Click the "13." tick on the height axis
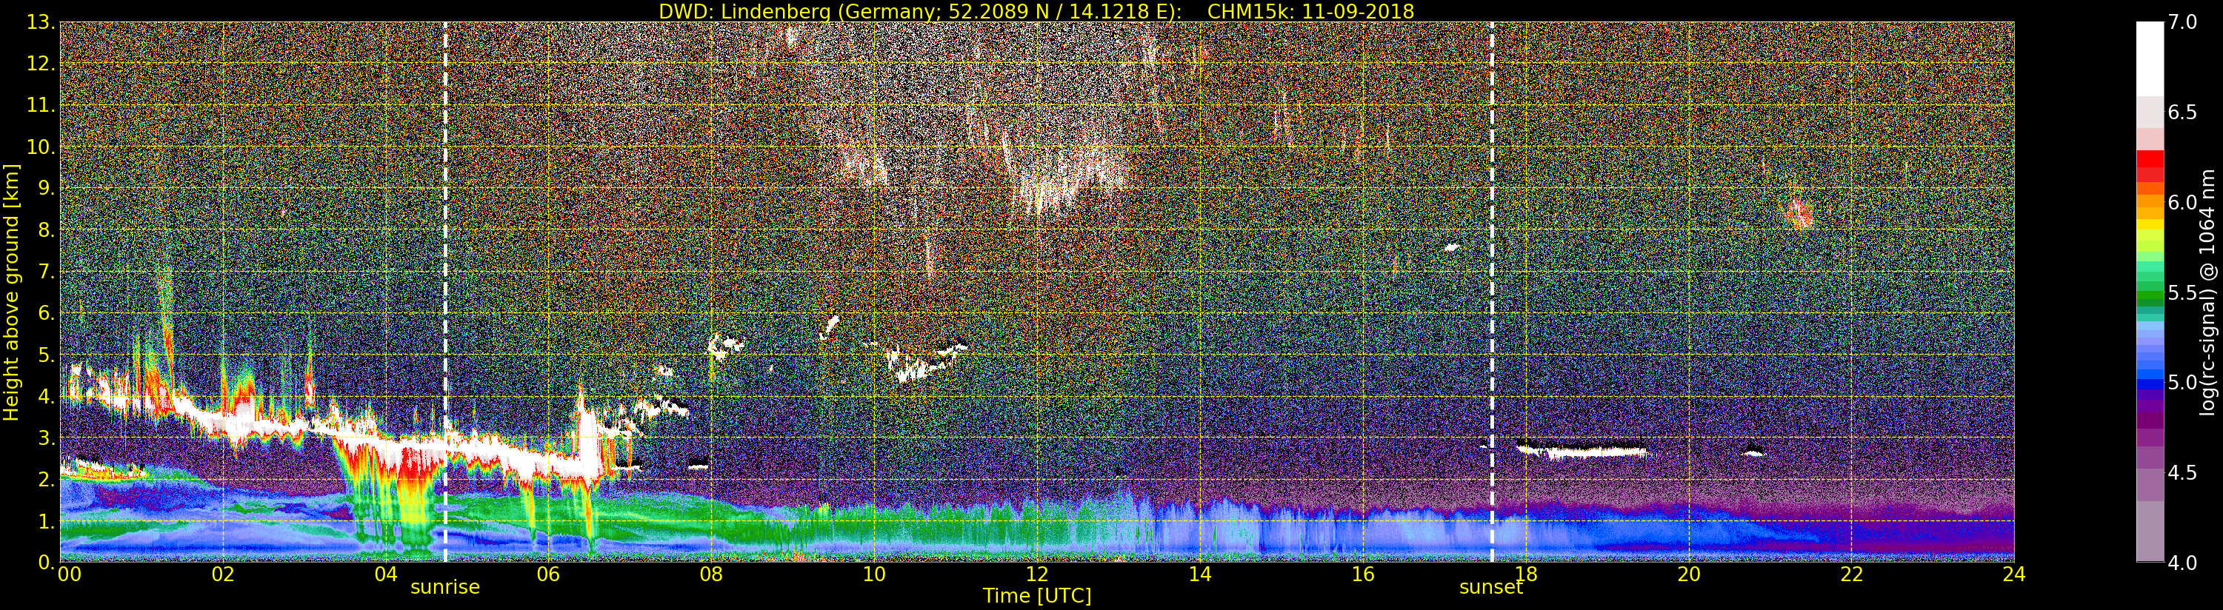This screenshot has width=2223, height=610. point(41,22)
